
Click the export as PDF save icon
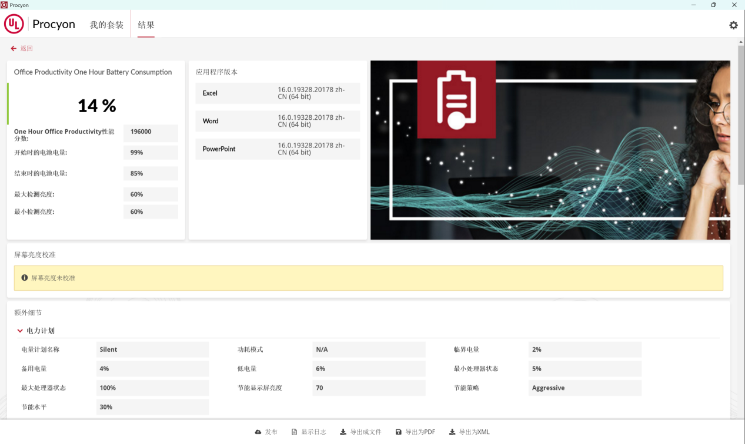(x=398, y=432)
